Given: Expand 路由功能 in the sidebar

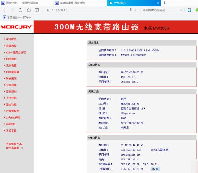Looking at the screenshot, I should pyautogui.click(x=11, y=105).
